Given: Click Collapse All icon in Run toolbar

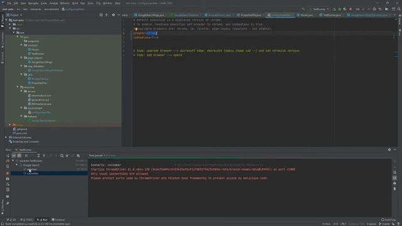Looking at the screenshot, I should point(44,156).
